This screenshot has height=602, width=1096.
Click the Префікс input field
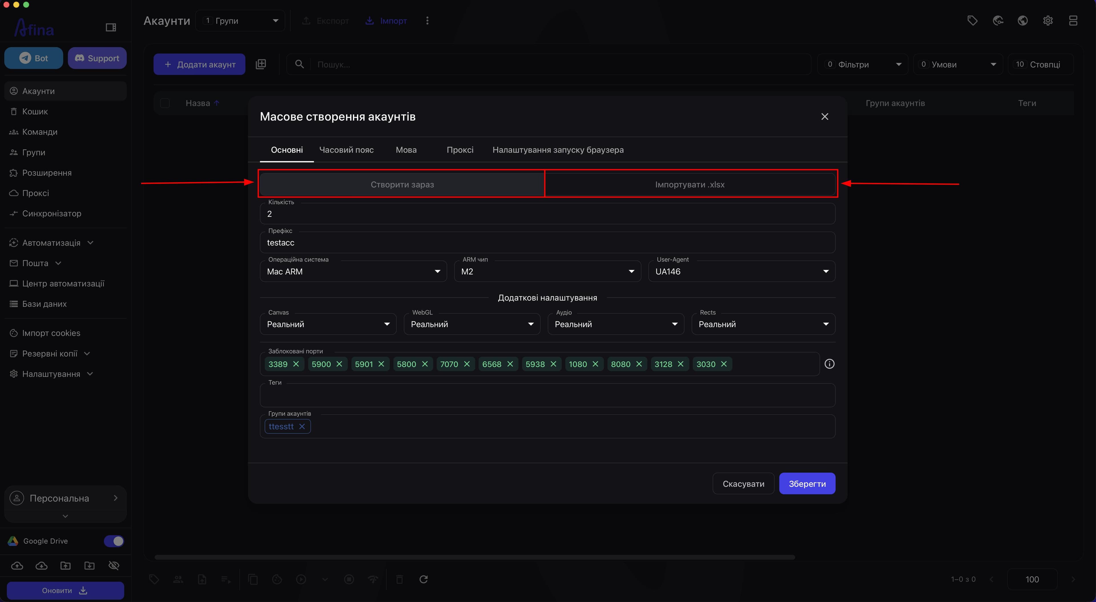coord(547,242)
